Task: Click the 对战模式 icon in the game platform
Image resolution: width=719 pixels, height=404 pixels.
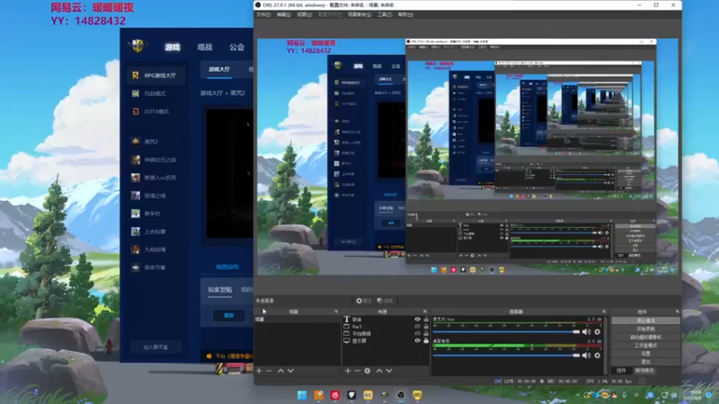Action: click(x=136, y=93)
